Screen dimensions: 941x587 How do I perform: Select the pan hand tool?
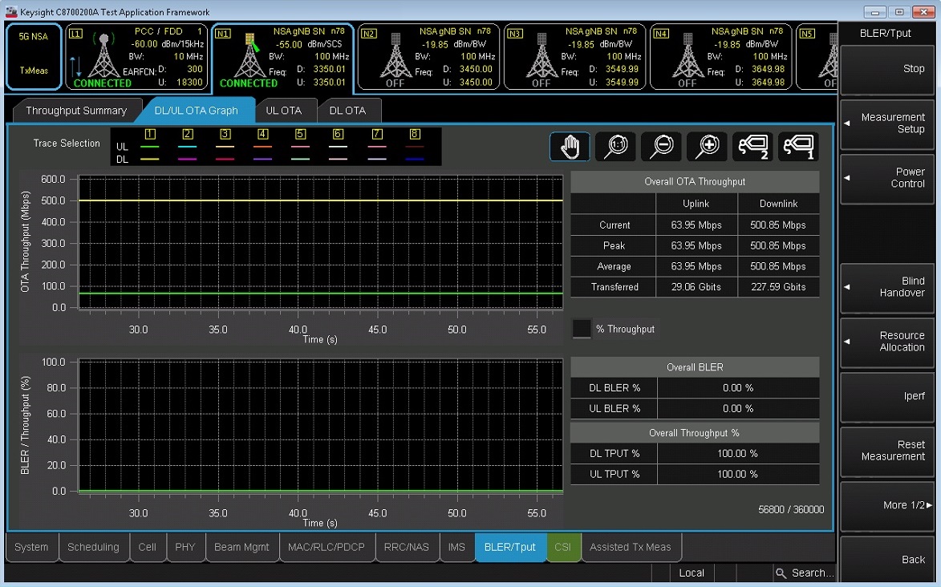(570, 147)
